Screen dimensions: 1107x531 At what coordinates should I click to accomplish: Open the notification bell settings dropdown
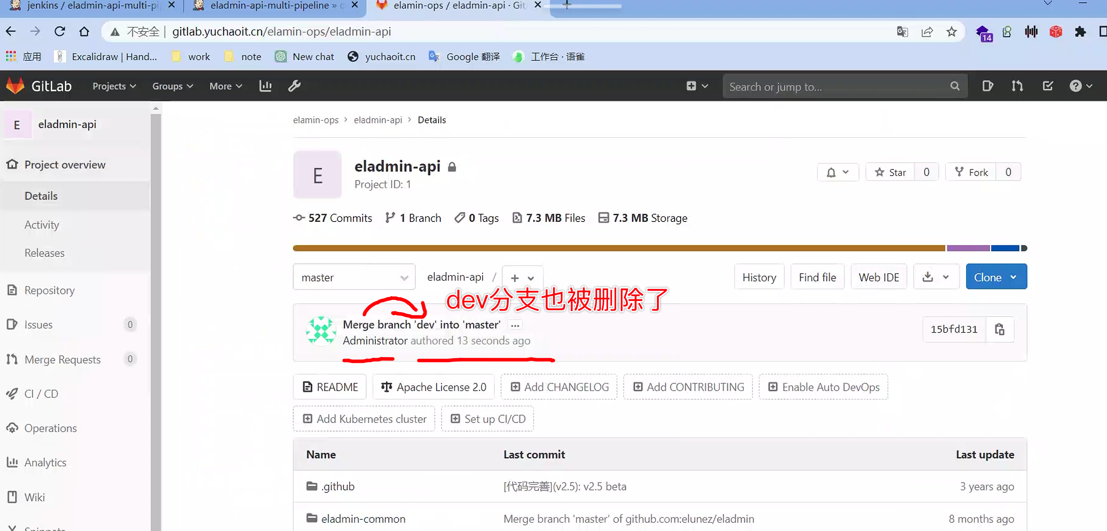837,172
